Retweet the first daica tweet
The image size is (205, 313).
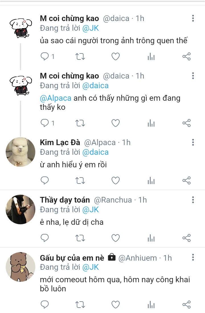click(x=80, y=57)
